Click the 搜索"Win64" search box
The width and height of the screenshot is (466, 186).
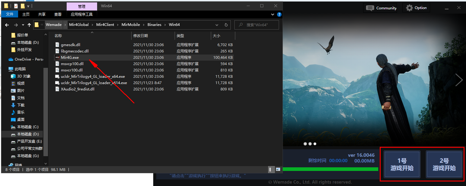tap(257, 25)
